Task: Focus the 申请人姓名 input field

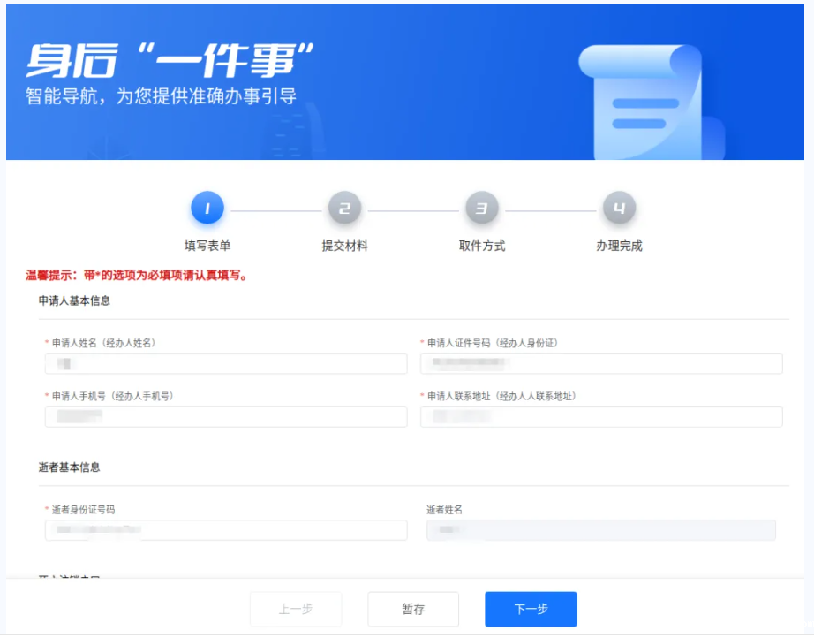Action: tap(226, 364)
